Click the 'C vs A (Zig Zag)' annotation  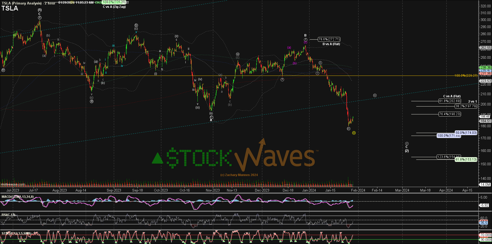(x=114, y=7)
